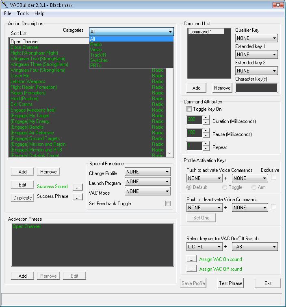
Task: Expand the Change Profile dropdown
Action: click(x=147, y=172)
